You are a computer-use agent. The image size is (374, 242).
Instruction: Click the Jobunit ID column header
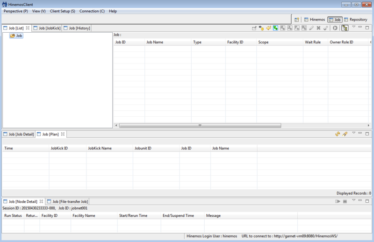pos(156,148)
